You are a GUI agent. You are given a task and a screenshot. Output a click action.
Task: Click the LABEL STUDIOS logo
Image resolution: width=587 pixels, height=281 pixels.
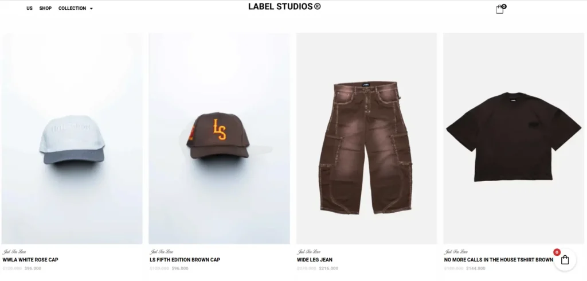[284, 6]
